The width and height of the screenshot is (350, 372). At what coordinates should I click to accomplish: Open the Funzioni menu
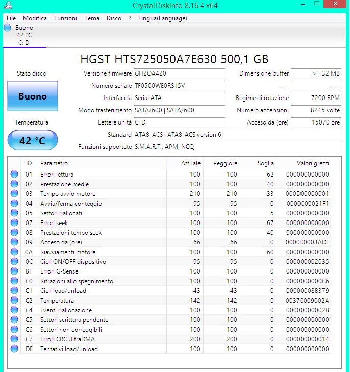click(x=65, y=18)
